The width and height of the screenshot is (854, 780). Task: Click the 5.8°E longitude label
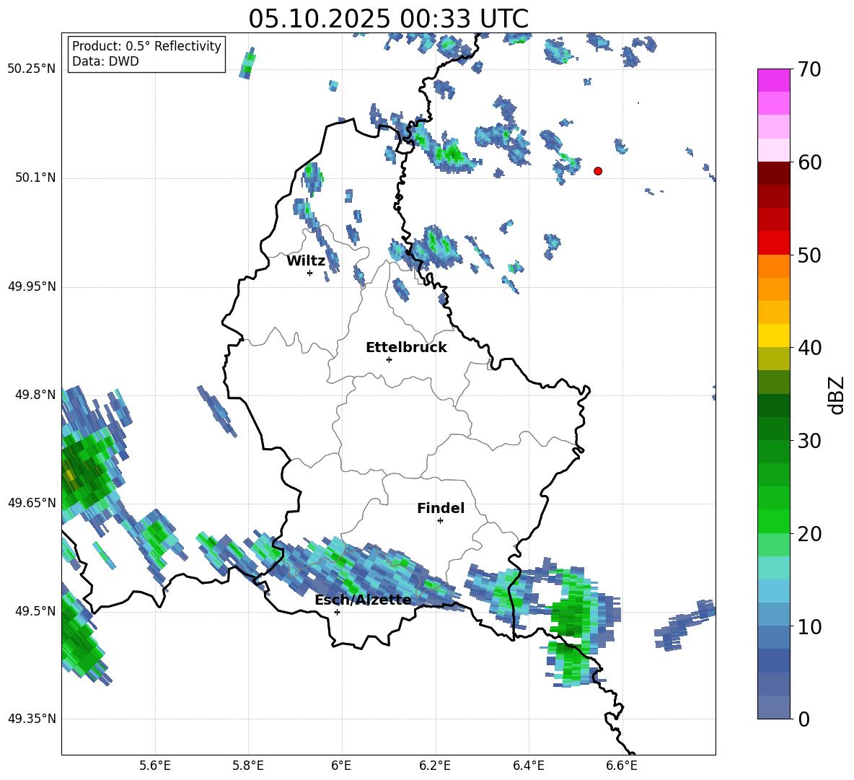tap(248, 766)
